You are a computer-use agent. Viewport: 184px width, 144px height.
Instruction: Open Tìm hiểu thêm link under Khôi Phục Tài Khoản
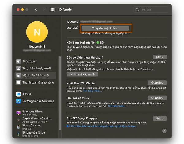tap(92, 91)
